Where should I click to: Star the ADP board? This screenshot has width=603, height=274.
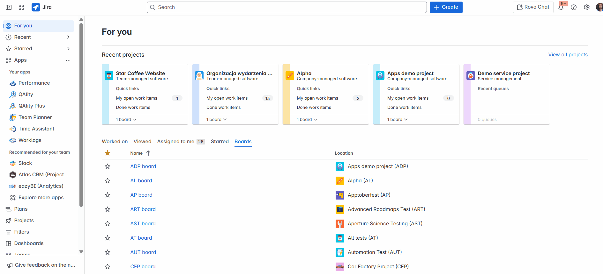click(108, 166)
